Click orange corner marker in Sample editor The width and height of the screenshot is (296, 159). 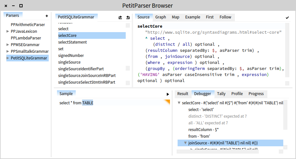[x=167, y=102]
